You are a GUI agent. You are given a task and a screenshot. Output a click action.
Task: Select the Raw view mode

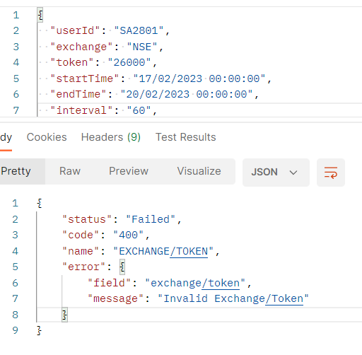(x=70, y=171)
